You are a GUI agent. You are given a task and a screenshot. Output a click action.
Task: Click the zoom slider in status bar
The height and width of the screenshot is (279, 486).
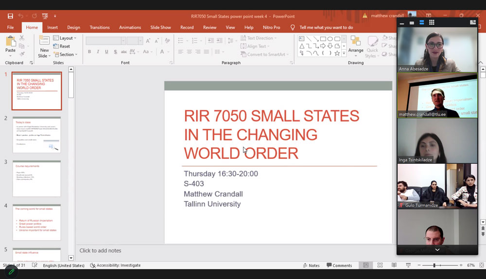pyautogui.click(x=434, y=265)
